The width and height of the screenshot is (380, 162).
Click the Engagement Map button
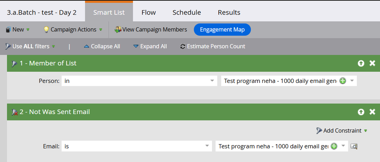pos(222,30)
